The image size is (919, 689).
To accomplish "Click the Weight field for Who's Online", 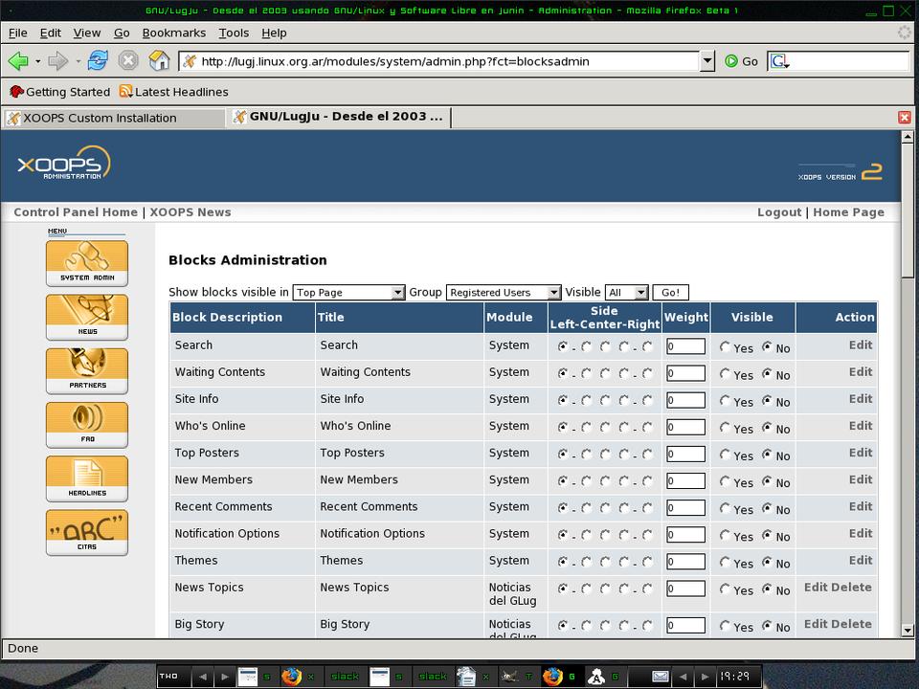I will [685, 428].
